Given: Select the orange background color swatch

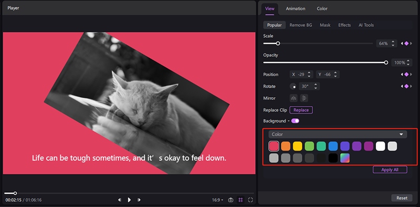Looking at the screenshot, I should (x=286, y=146).
